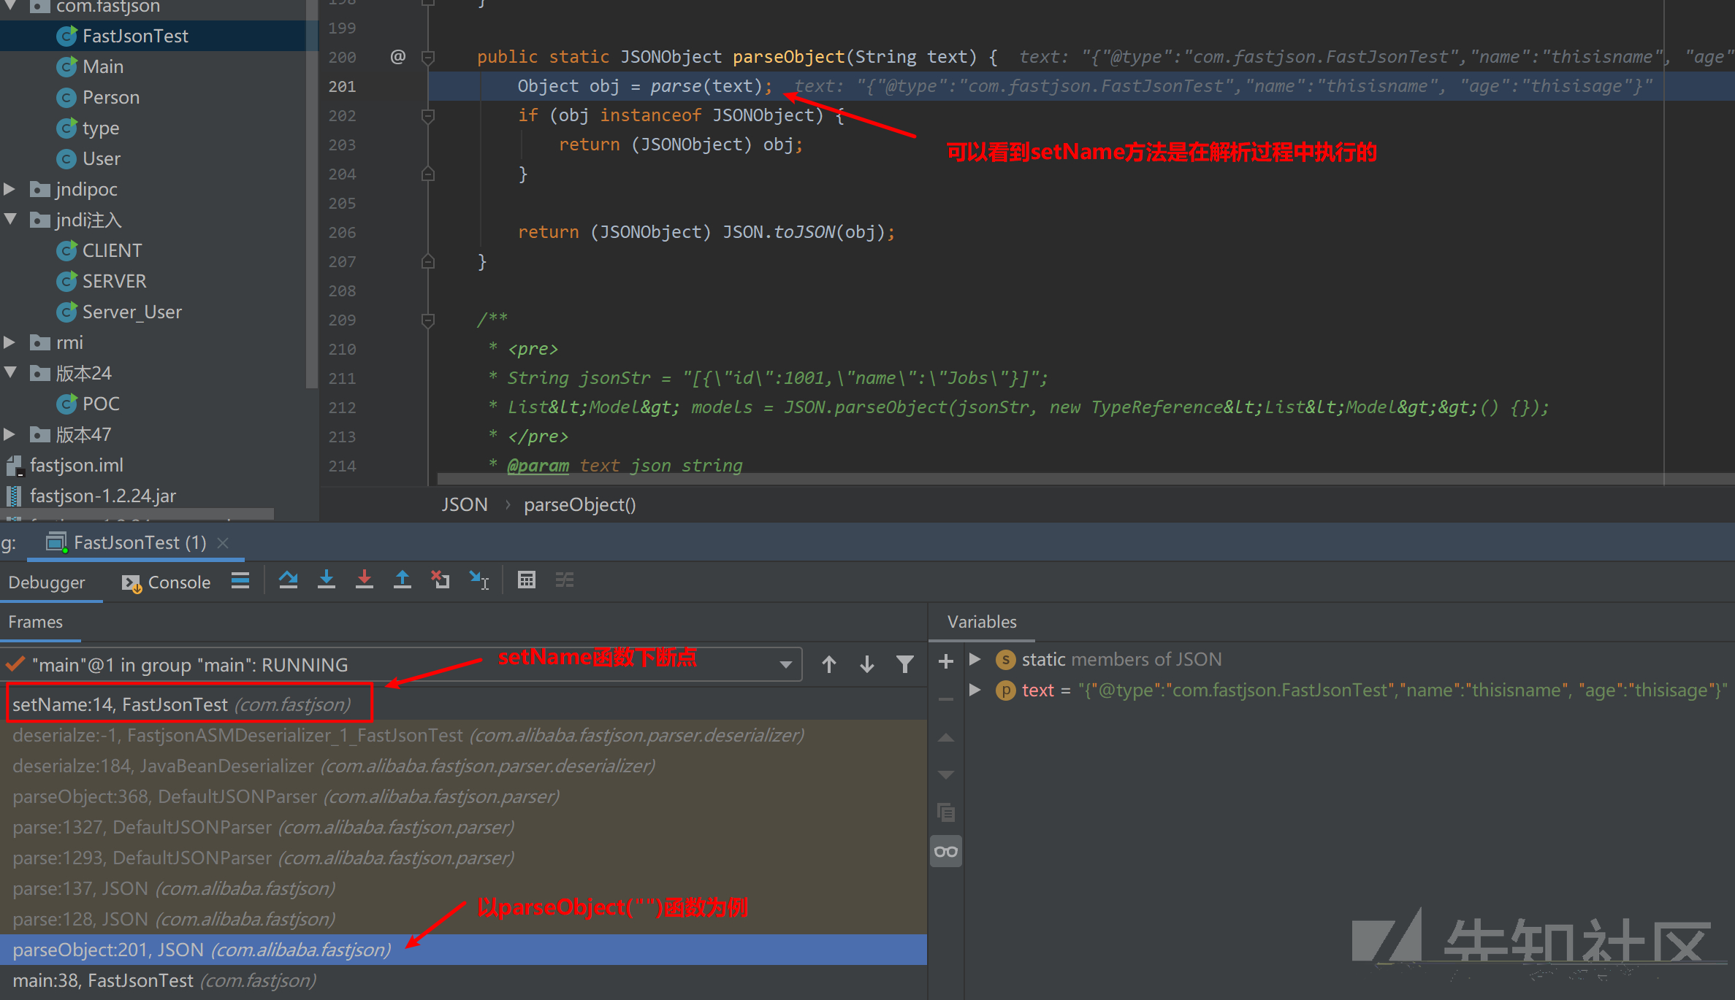Image resolution: width=1735 pixels, height=1000 pixels.
Task: Click the Drop Frame icon
Action: [441, 580]
